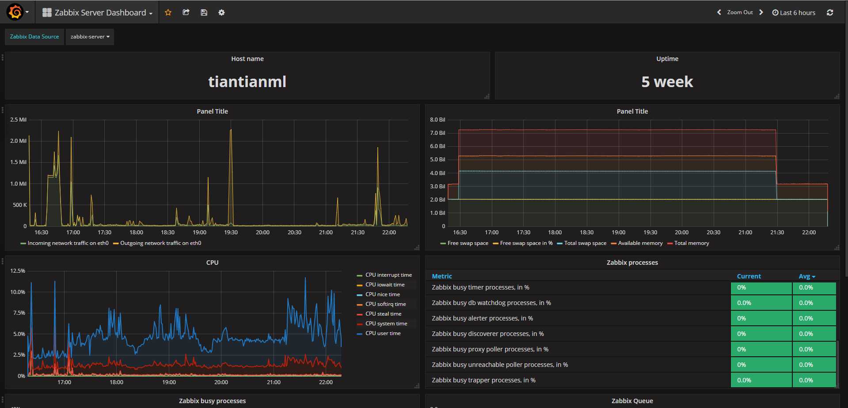Open the Zabbix busy processes panel title
The width and height of the screenshot is (848, 408).
(212, 401)
